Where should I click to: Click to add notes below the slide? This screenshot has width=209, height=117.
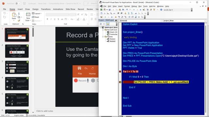(45, 111)
